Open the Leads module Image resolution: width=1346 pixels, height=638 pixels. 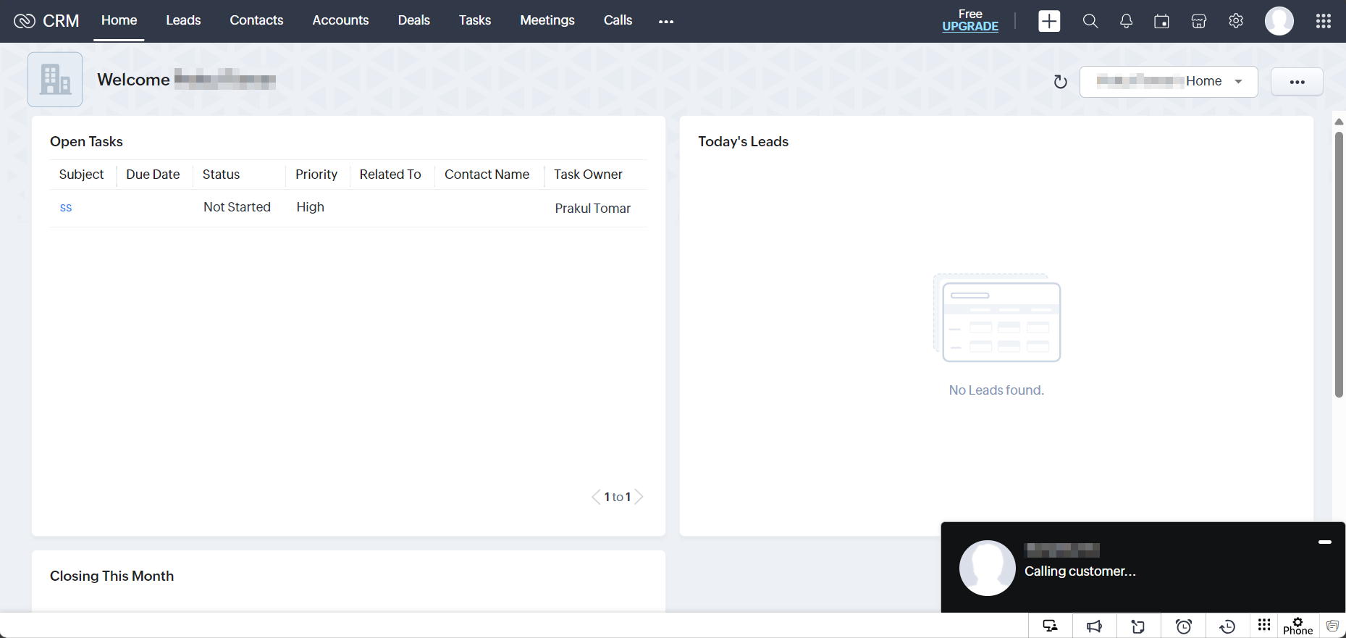[x=183, y=20]
